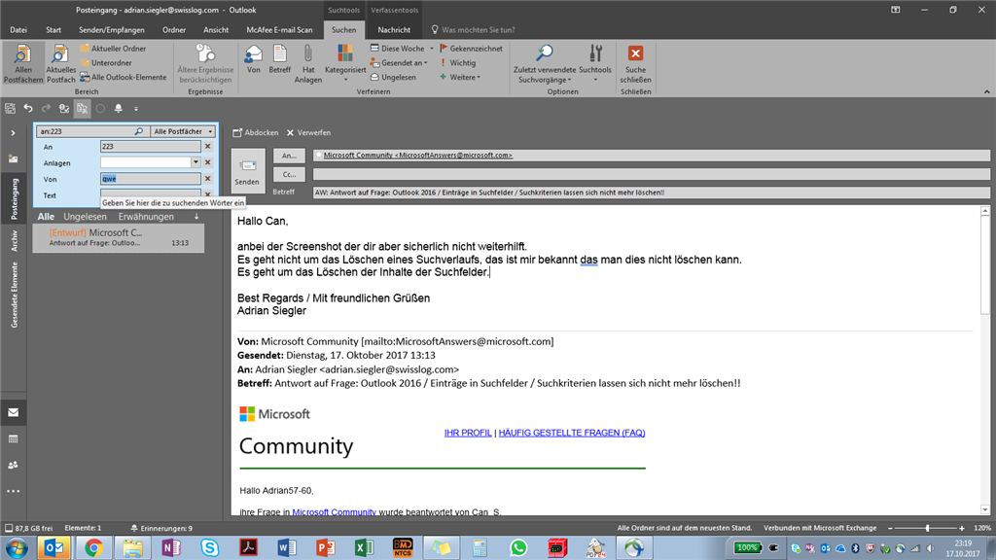The width and height of the screenshot is (996, 560).
Task: Open McAfee E-mail Scan tab
Action: (x=279, y=30)
